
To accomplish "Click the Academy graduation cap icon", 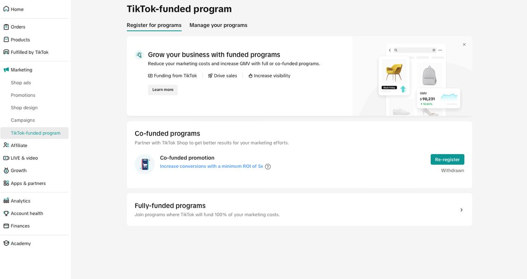I will click(6, 243).
